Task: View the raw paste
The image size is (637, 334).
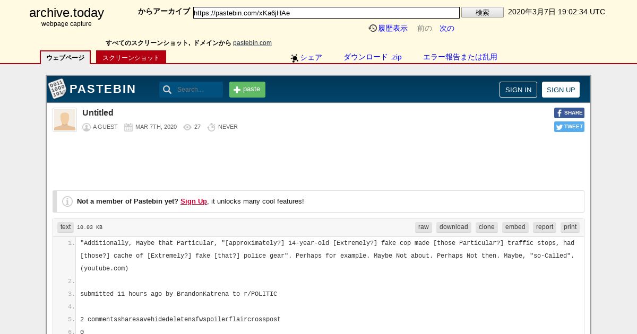Action: [424, 227]
